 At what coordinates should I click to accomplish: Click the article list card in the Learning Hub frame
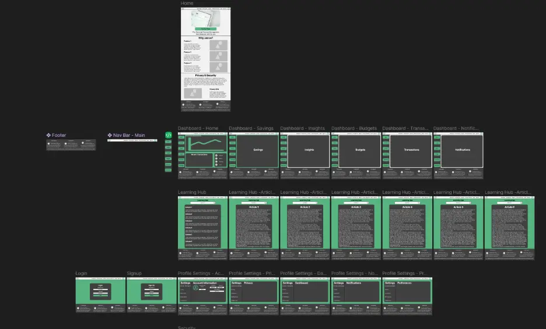pos(202,226)
